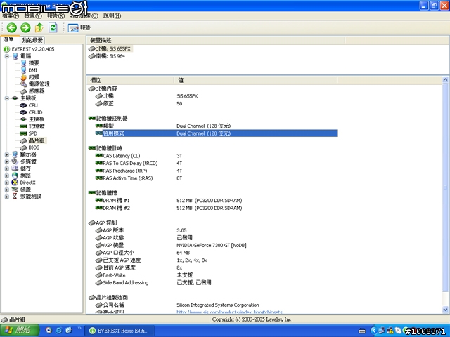The width and height of the screenshot is (450, 337).
Task: Expand the 顯示器 display tree branch
Action: 6,154
